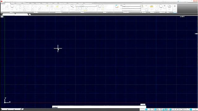Click the Match Properties icon
The height and width of the screenshot is (111, 198).
[x=117, y=6]
